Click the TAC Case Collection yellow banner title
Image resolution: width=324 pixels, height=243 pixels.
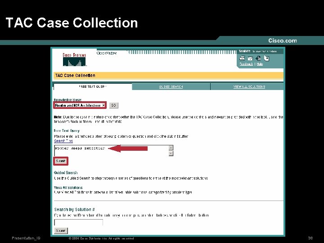tap(75, 76)
